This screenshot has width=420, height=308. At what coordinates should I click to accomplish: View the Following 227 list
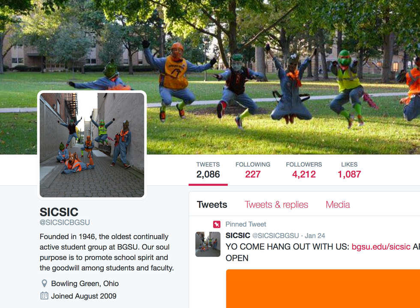tap(253, 170)
